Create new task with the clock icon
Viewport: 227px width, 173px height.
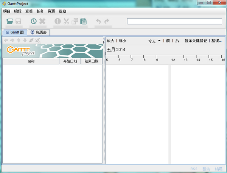click(x=34, y=21)
